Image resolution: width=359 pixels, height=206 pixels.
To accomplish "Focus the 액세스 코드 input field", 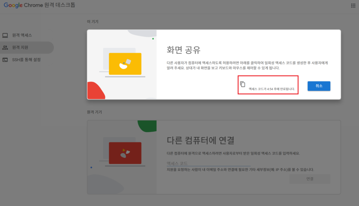I will coord(208,163).
